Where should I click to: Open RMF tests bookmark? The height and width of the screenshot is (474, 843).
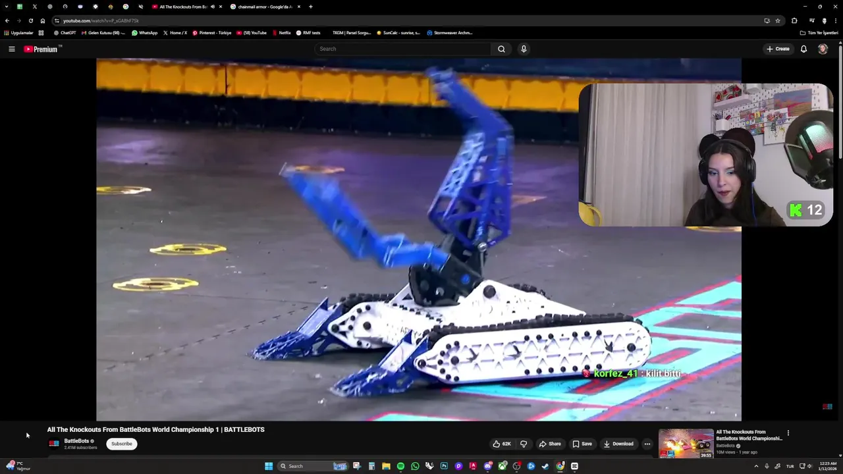(x=308, y=33)
